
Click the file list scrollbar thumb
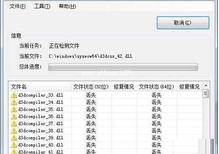coord(206,93)
